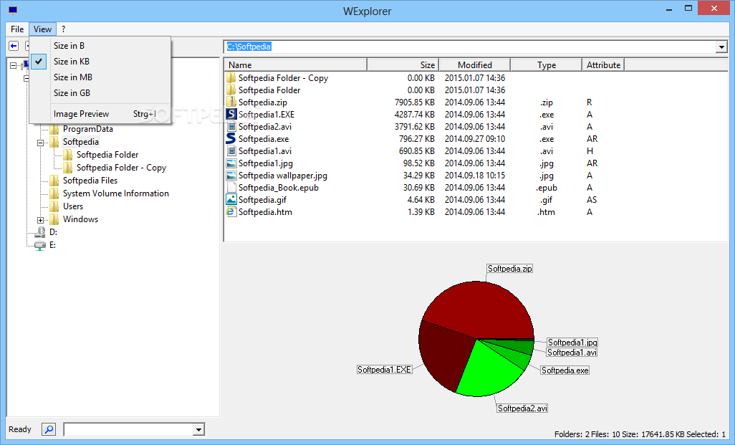Open the ? help menu
The width and height of the screenshot is (735, 445).
pos(63,29)
